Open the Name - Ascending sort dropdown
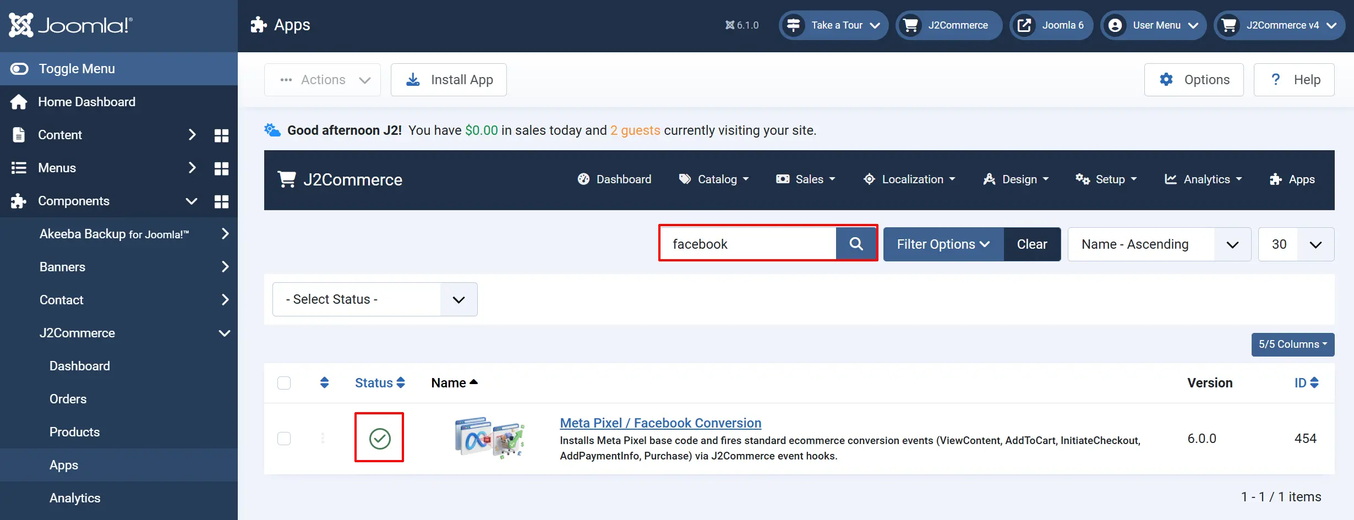 pyautogui.click(x=1160, y=244)
